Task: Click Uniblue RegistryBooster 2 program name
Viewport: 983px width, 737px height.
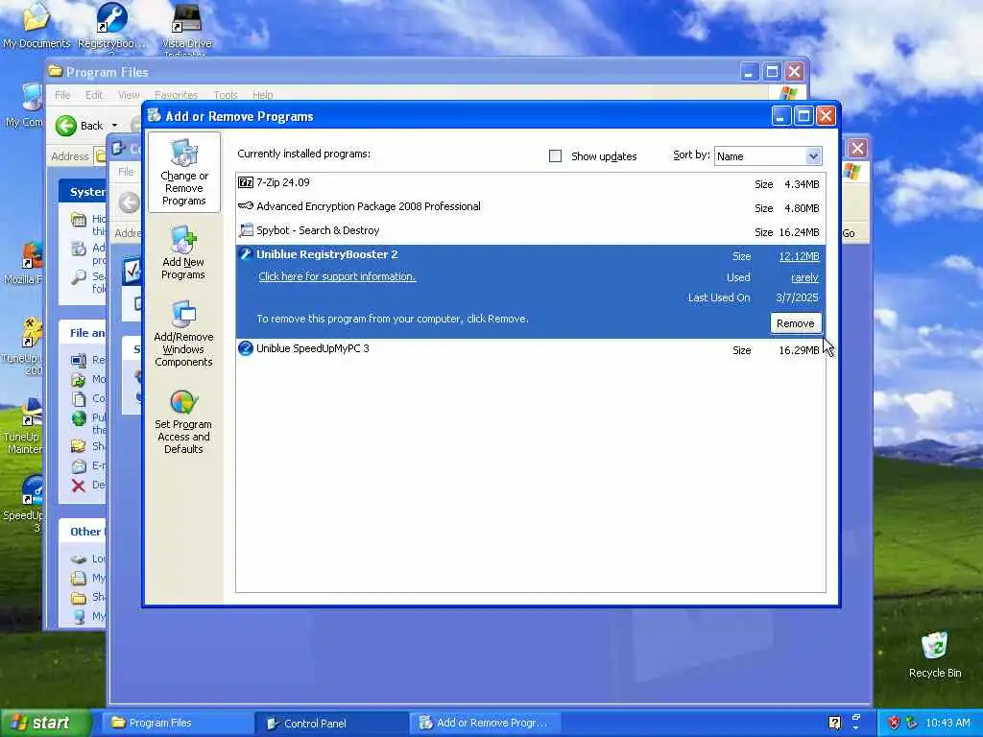Action: [327, 254]
